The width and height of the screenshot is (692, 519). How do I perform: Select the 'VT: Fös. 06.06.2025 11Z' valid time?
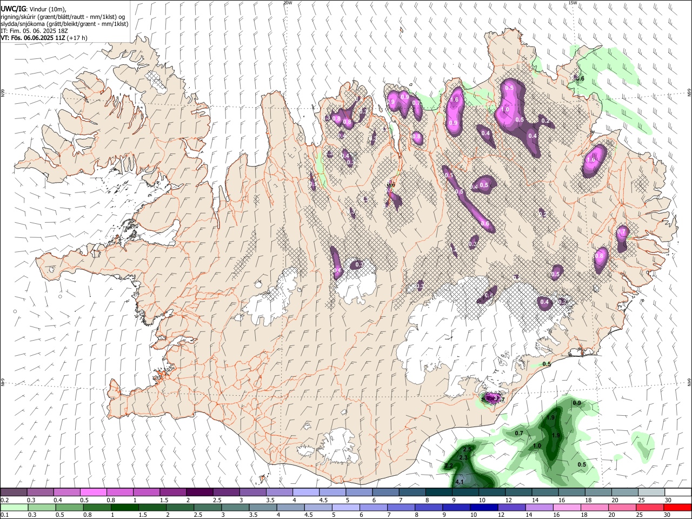(33, 38)
